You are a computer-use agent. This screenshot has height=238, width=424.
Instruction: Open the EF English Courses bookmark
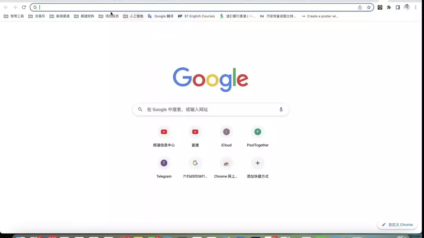pyautogui.click(x=196, y=16)
